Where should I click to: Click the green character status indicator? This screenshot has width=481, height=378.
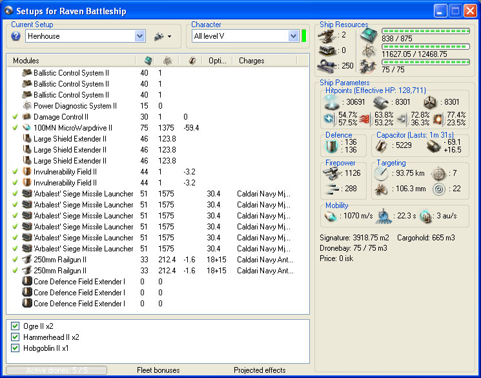[303, 36]
